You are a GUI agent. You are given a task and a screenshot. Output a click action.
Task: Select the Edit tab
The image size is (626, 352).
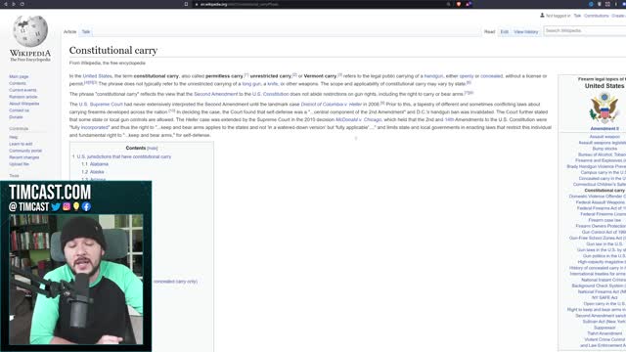tap(505, 31)
